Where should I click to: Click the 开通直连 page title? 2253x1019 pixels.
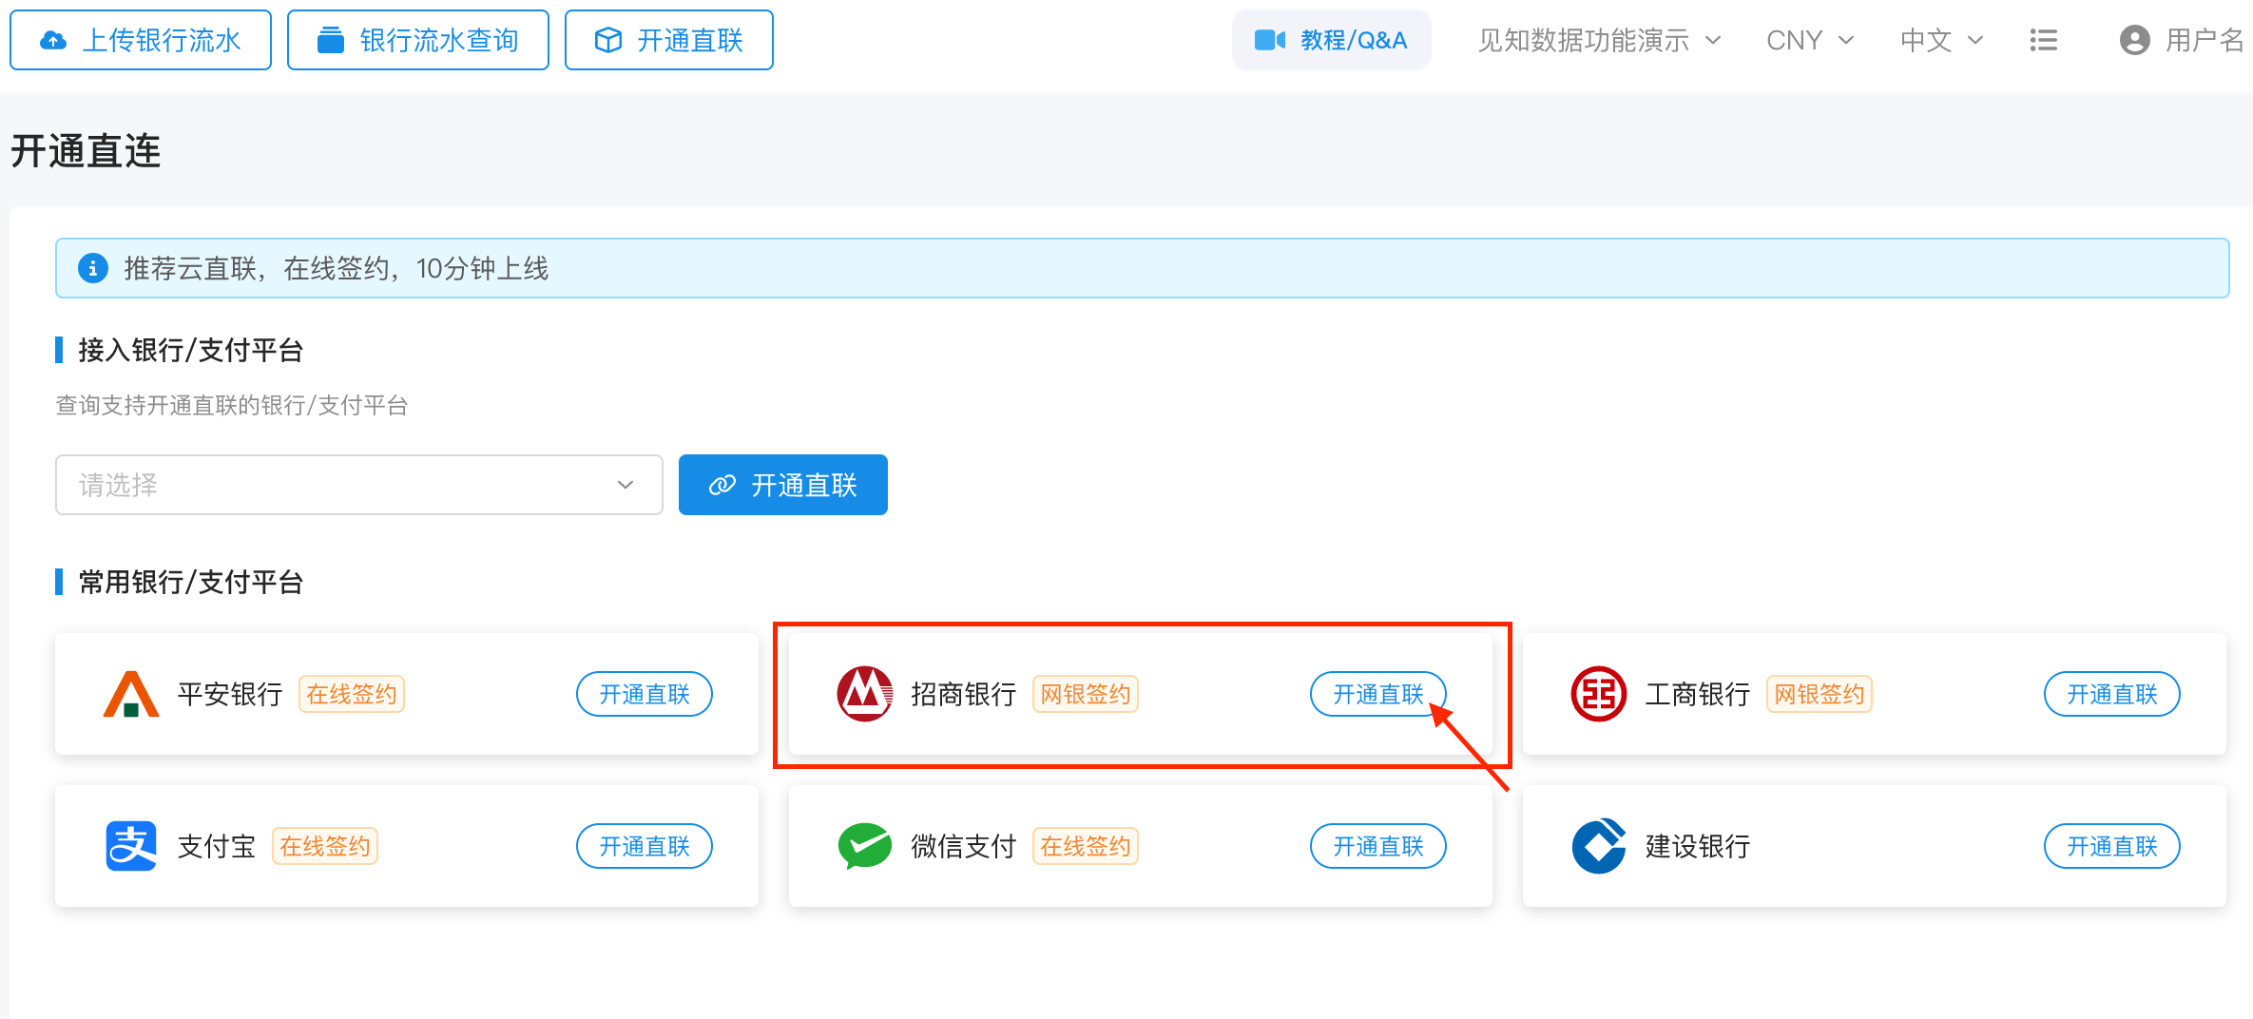point(86,151)
